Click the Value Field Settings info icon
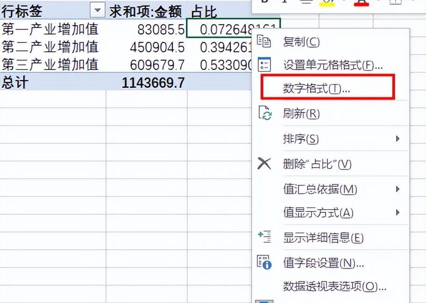The image size is (426, 303). pos(264,262)
